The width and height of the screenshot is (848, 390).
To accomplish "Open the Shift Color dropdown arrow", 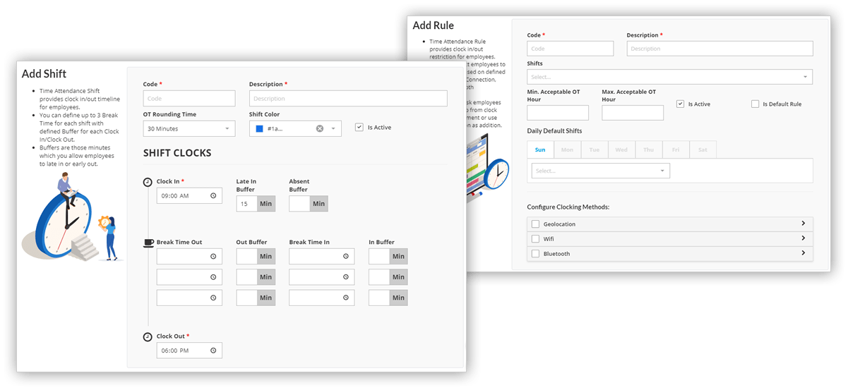I will click(333, 128).
